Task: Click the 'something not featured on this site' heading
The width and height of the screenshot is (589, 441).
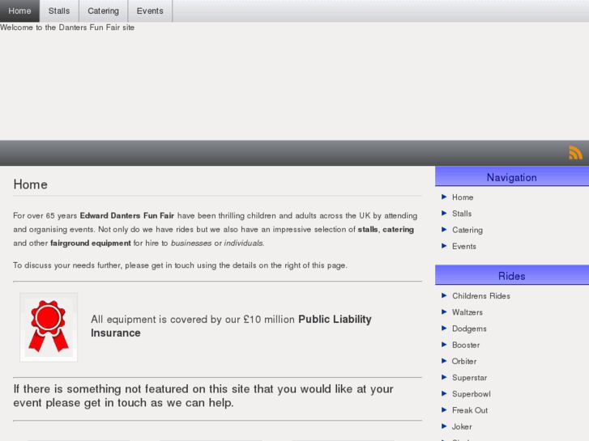Action: point(203,396)
